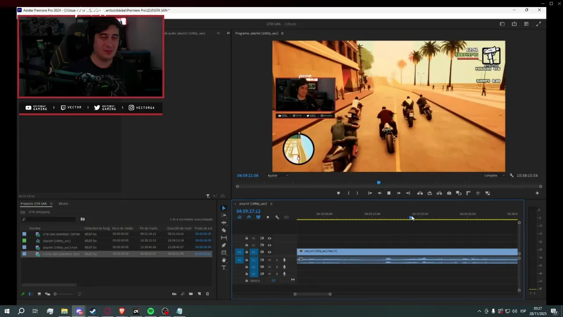Image resolution: width=563 pixels, height=317 pixels.
Task: Add marker in Program monitor
Action: tap(338, 193)
